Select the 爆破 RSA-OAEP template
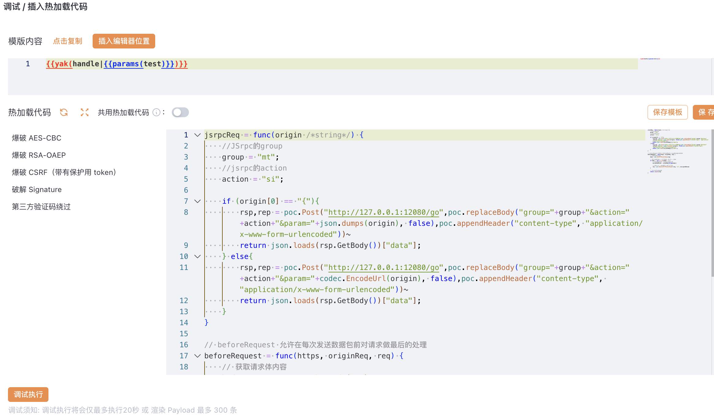714x416 pixels. [x=39, y=155]
